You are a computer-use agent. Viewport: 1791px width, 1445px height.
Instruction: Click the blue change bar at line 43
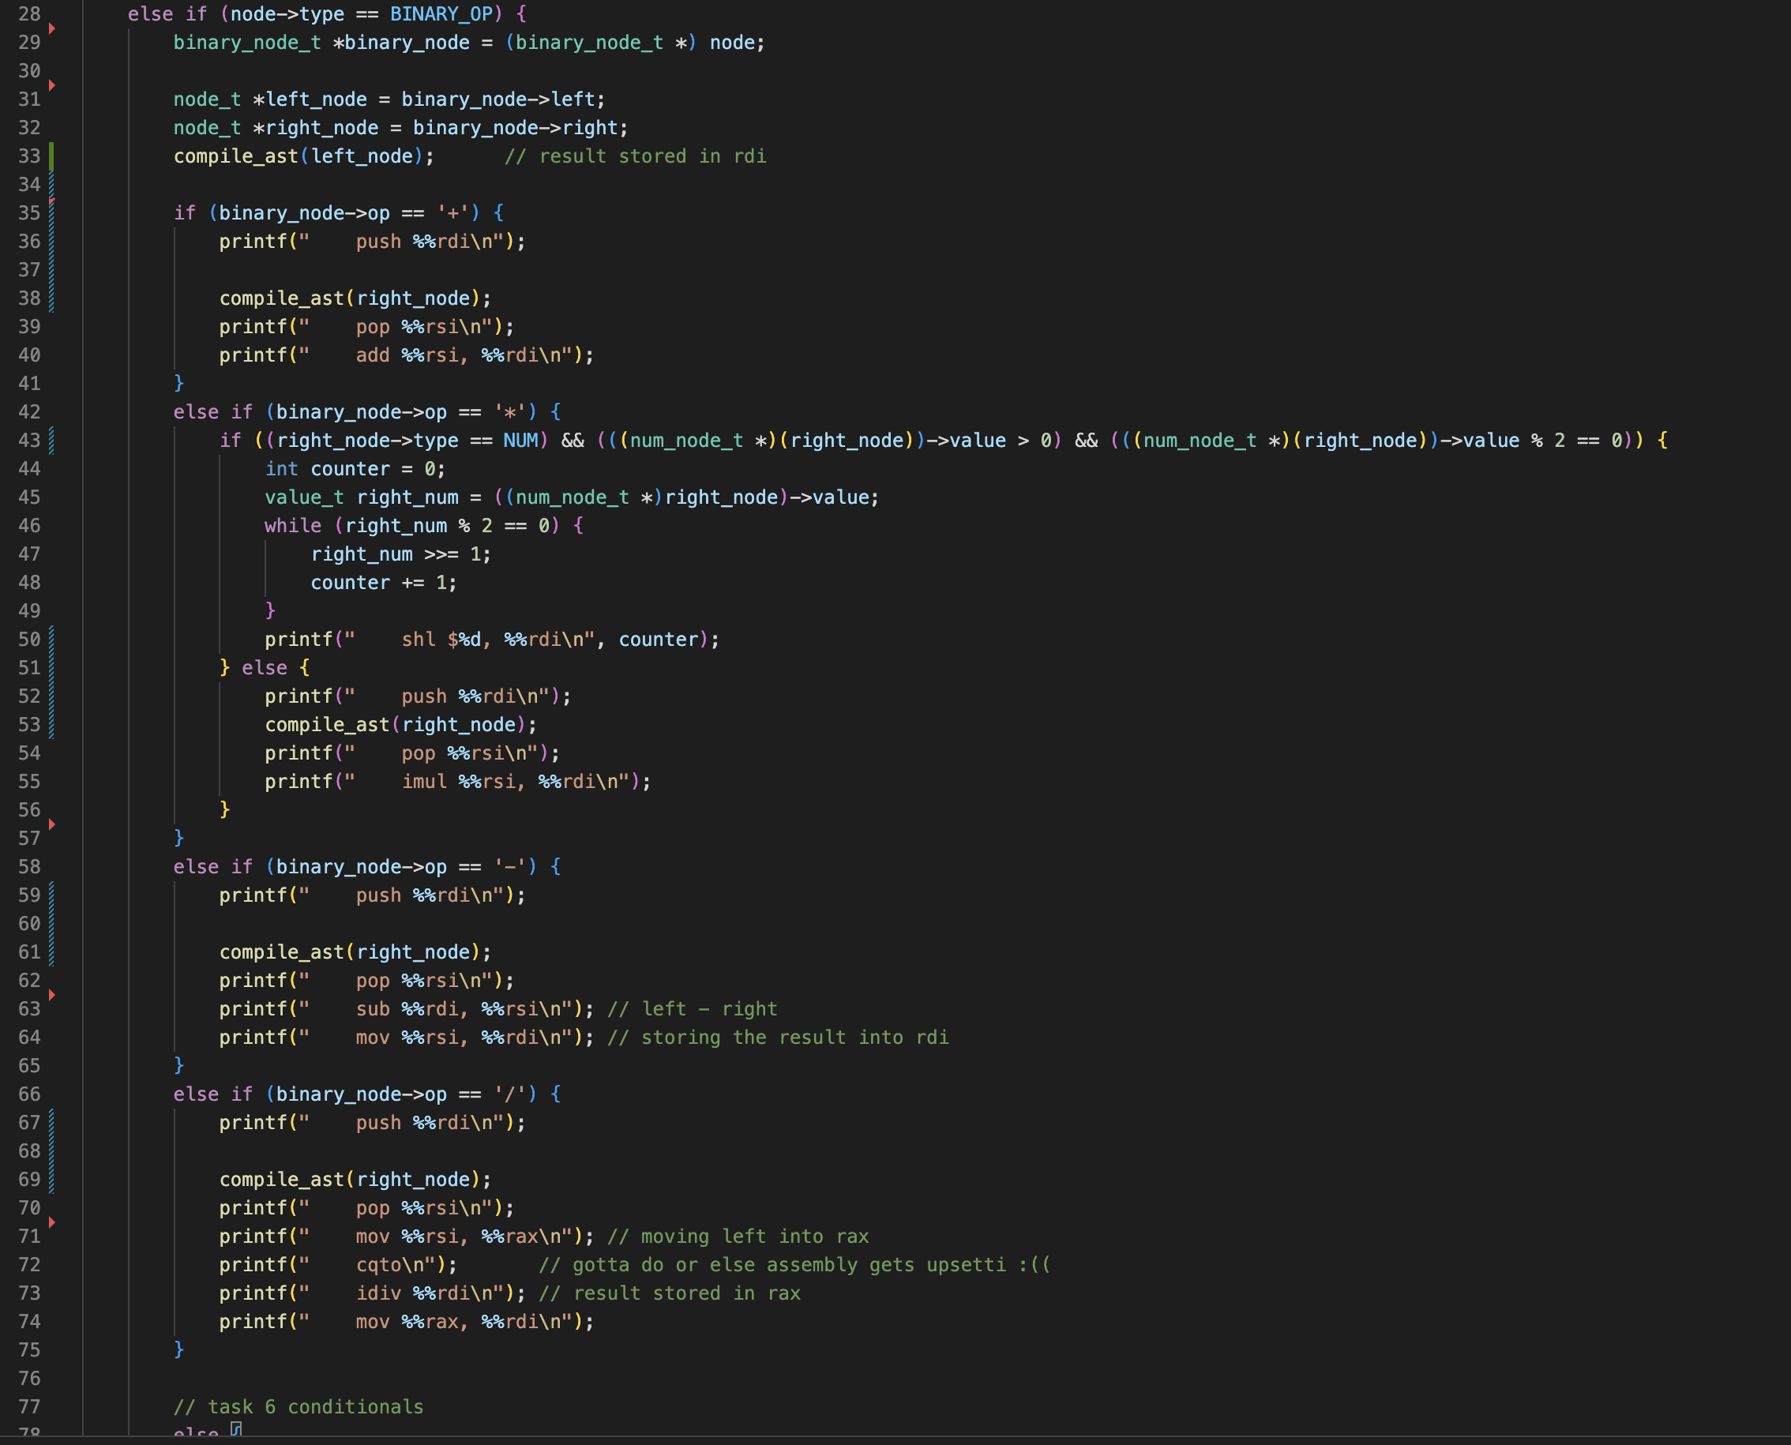pos(51,441)
